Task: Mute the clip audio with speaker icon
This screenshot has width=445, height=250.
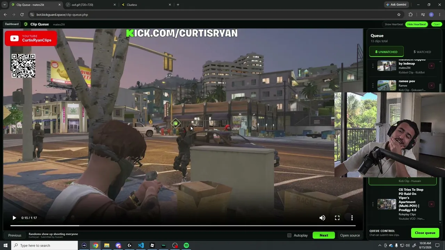Action: [322, 218]
